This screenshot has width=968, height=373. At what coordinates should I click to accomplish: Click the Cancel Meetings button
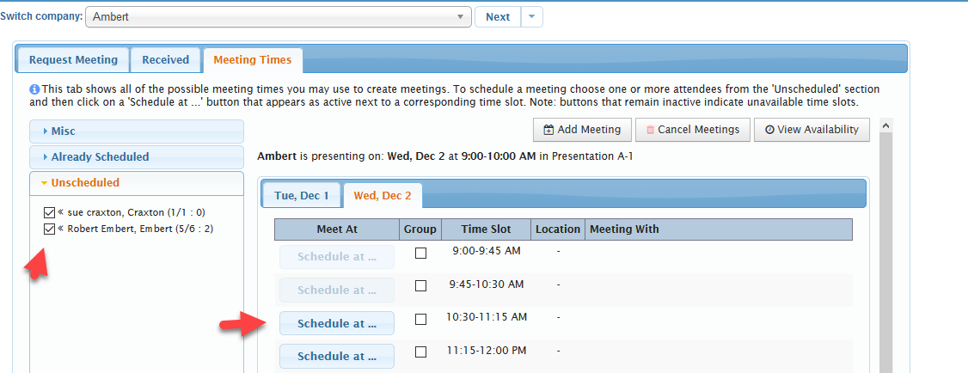pyautogui.click(x=692, y=130)
